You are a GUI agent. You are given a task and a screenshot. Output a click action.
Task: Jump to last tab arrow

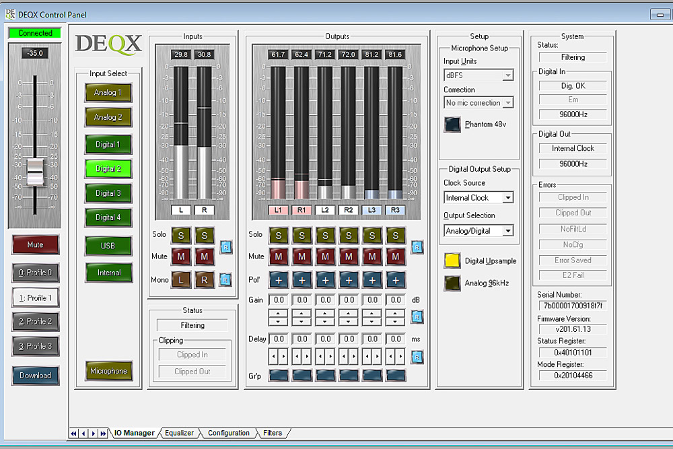pos(103,434)
